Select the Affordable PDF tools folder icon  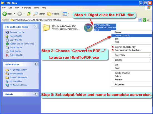click(46, 28)
